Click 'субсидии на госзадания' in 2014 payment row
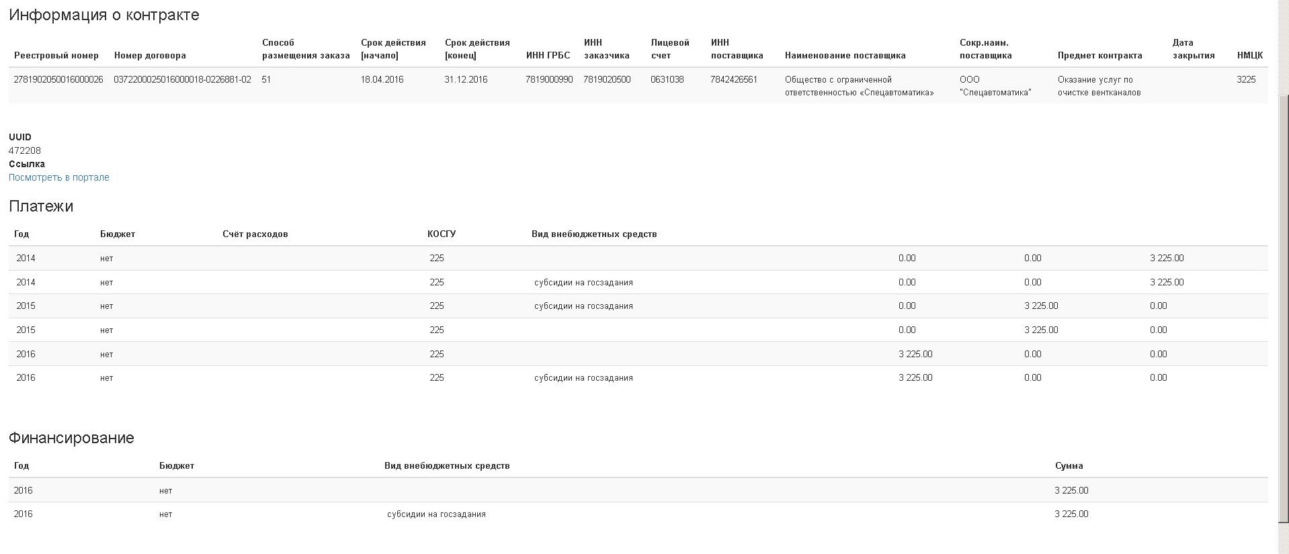1289x554 pixels. coord(583,282)
